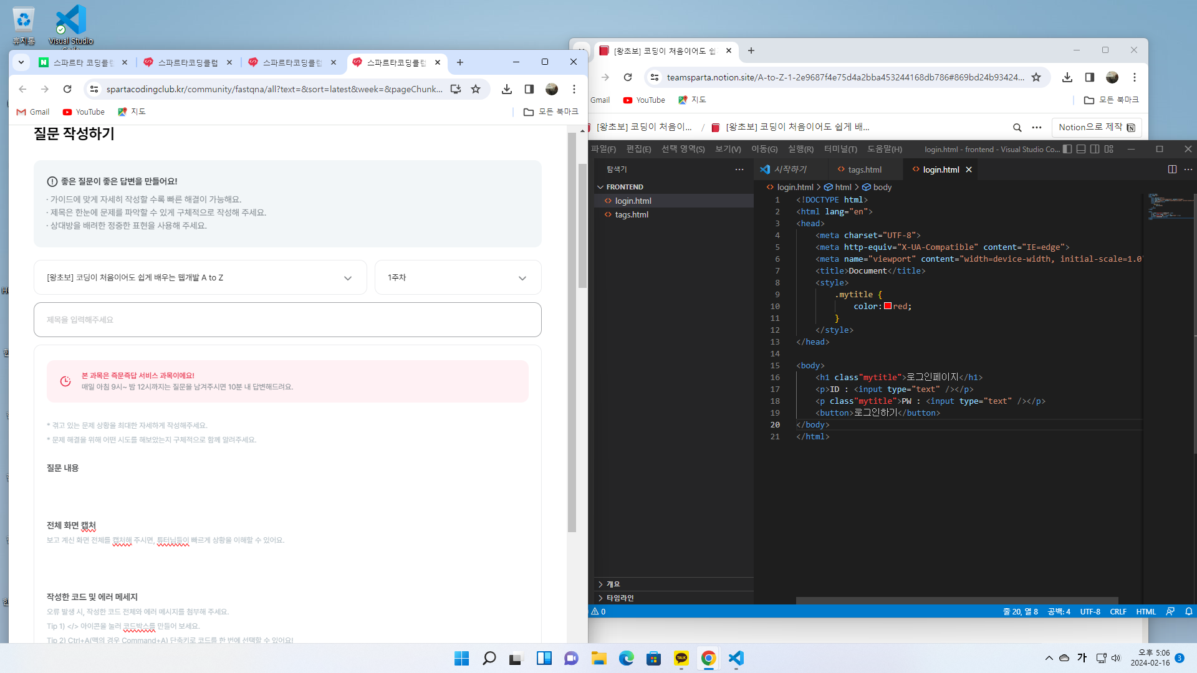Screen dimensions: 1197x673
Task: Click the question page vertical scrollbar
Action: click(583, 226)
